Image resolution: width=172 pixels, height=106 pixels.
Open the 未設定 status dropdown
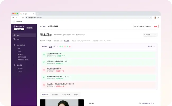click(150, 35)
